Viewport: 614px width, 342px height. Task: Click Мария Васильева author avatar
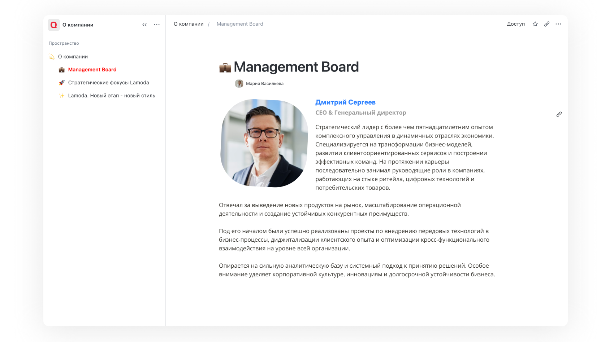[239, 84]
